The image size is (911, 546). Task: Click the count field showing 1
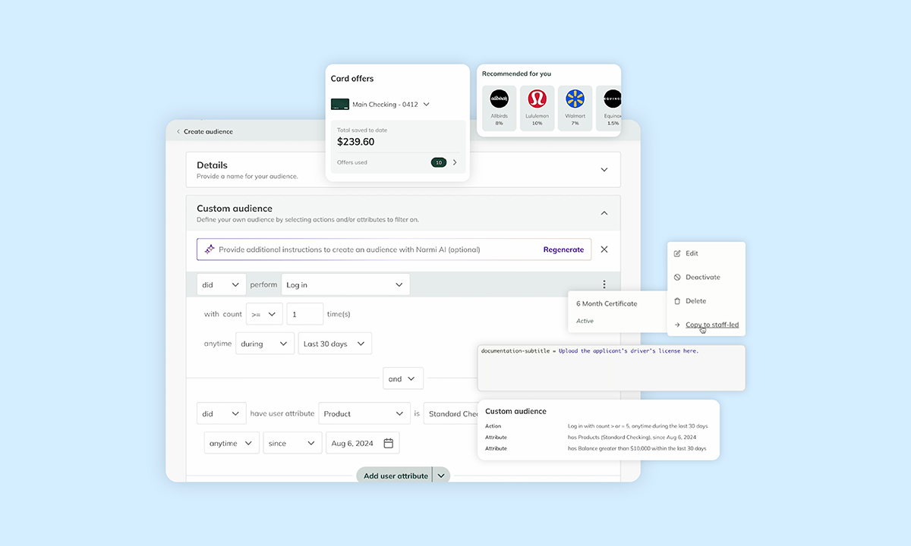(x=305, y=314)
